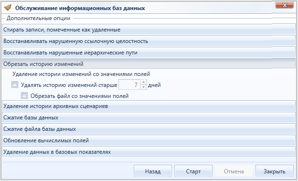Viewport: 298px width, 181px height.
Task: Click the broom icon in title bar
Action: [8, 8]
